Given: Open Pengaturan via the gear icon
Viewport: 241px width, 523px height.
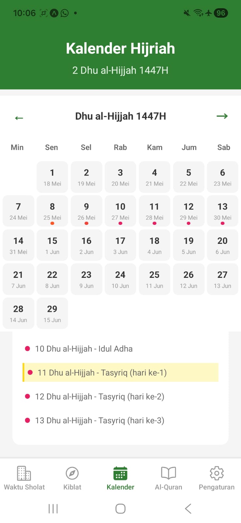Looking at the screenshot, I should pos(216,472).
